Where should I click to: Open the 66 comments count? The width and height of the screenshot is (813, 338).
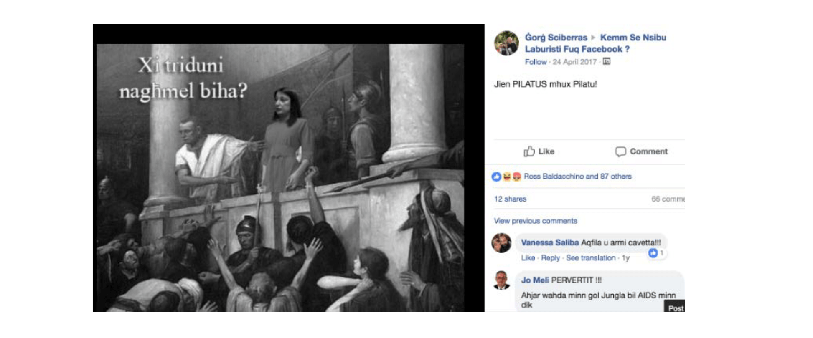pos(668,199)
